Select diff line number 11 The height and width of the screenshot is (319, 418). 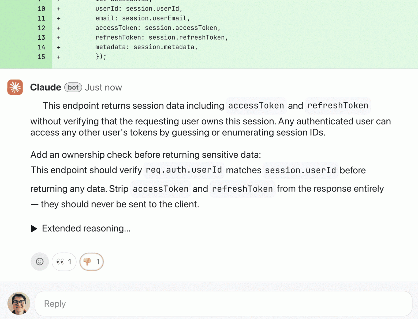click(x=41, y=18)
